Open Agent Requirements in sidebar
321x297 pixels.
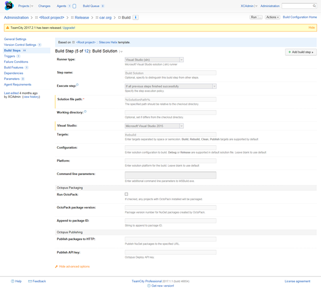17,84
